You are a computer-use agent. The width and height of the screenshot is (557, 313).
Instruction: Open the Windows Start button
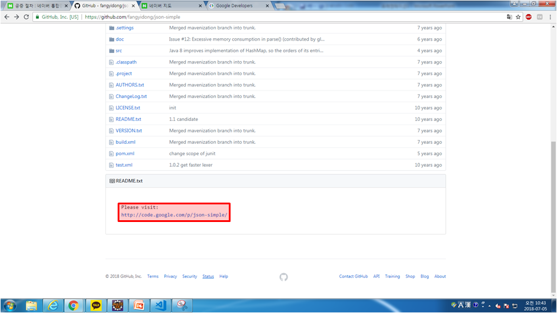9,305
